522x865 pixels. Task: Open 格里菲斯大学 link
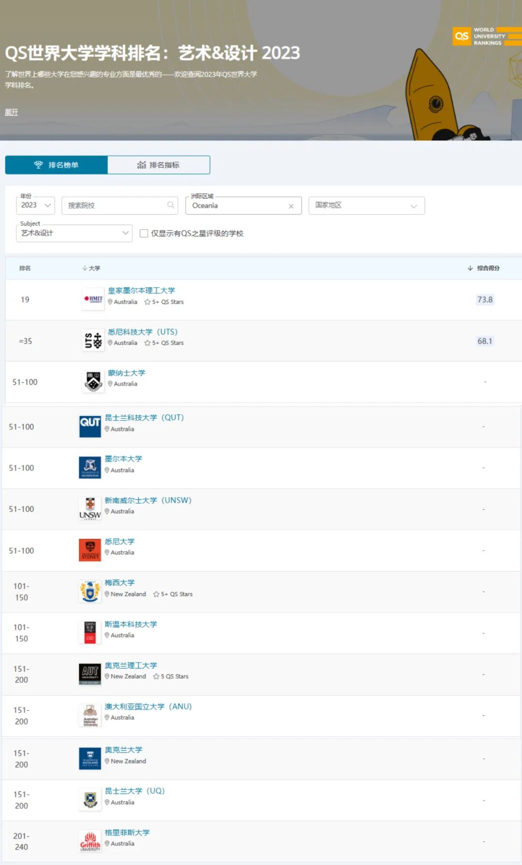pos(128,833)
